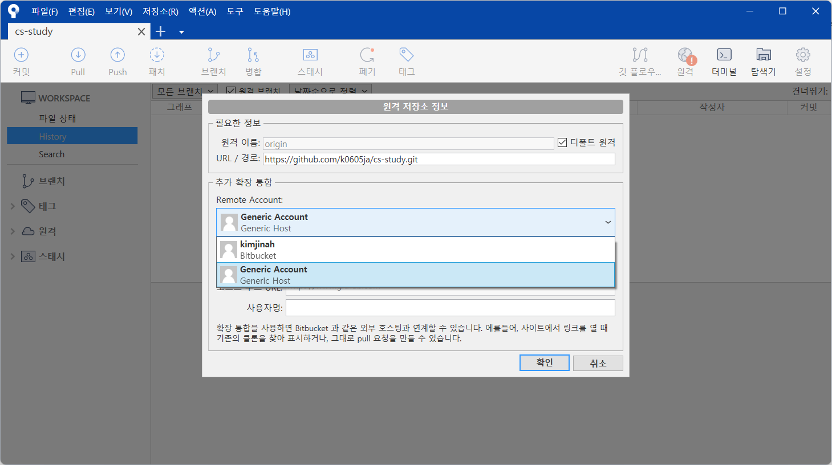This screenshot has height=465, width=832.
Task: Open the 저장소(R) menu
Action: [x=160, y=11]
